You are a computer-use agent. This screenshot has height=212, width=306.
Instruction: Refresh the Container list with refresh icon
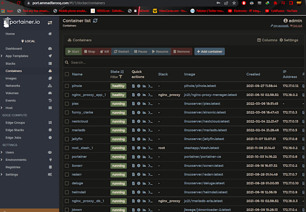click(95, 21)
